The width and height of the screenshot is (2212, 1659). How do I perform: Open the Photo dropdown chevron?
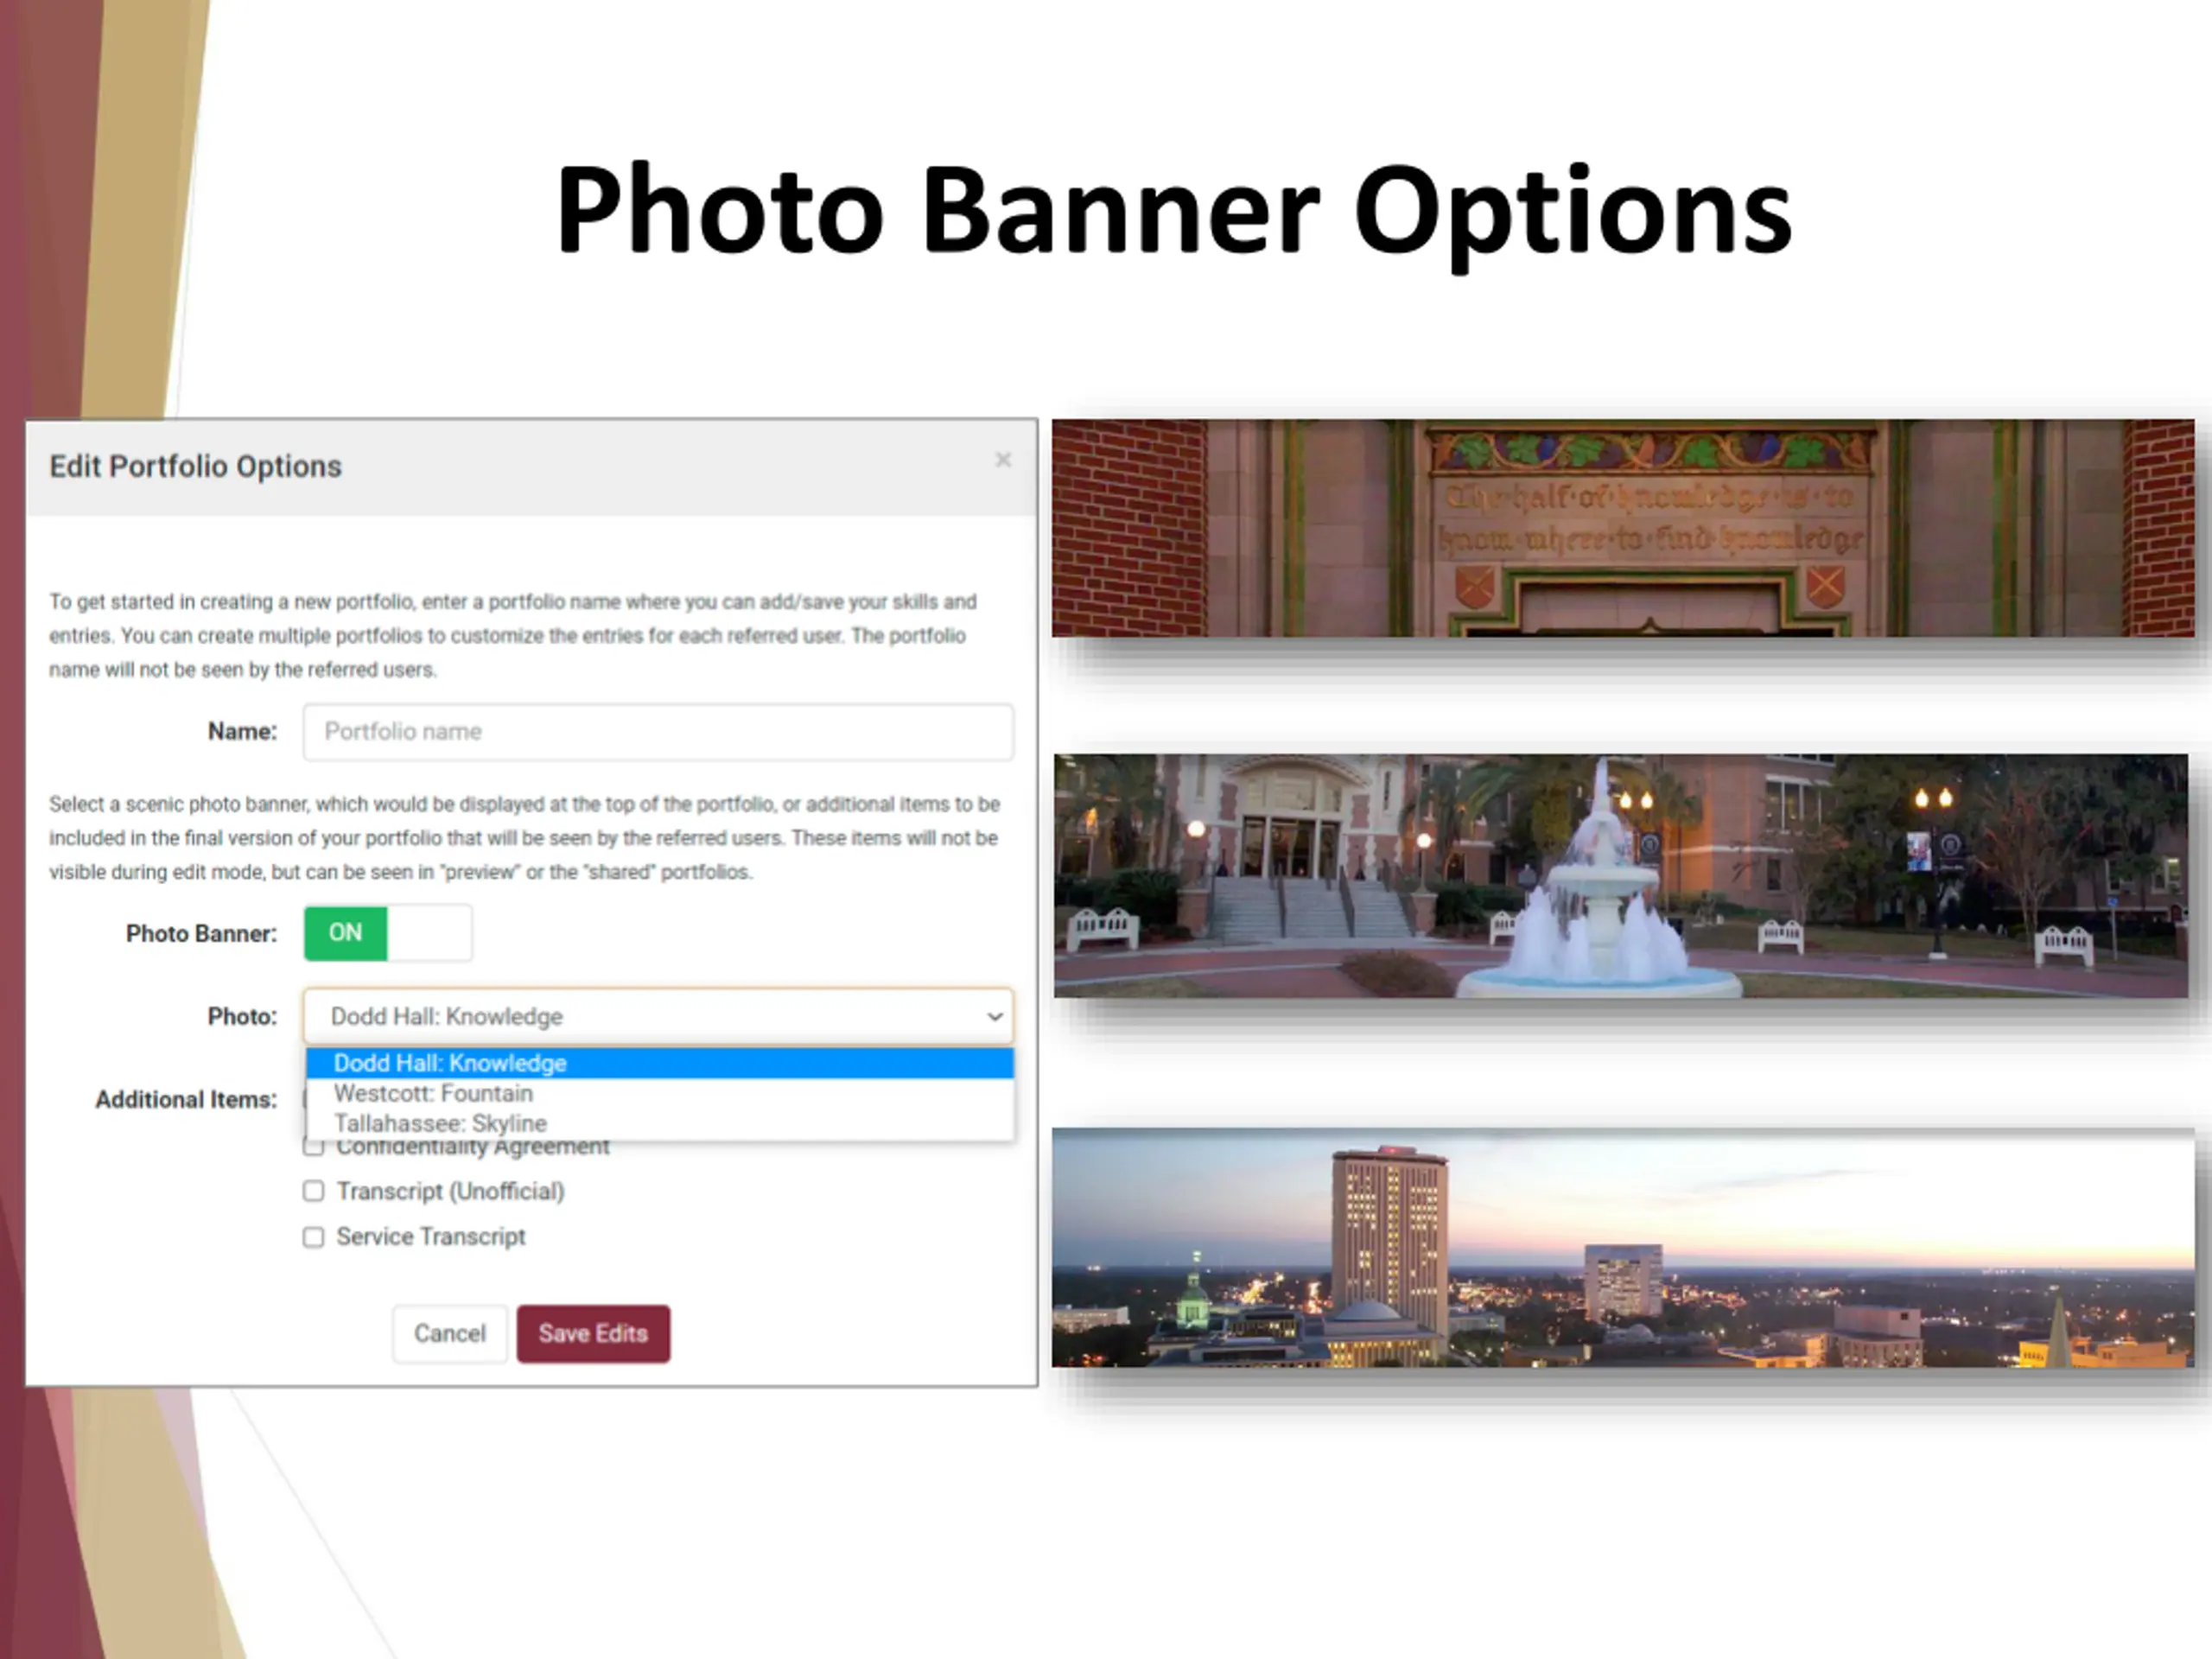tap(994, 1017)
